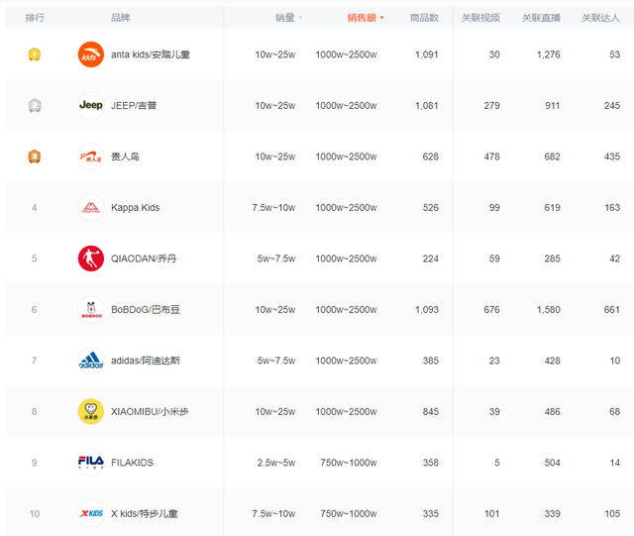Click rank number 10
Viewport: 634px width, 536px height.
tap(35, 513)
